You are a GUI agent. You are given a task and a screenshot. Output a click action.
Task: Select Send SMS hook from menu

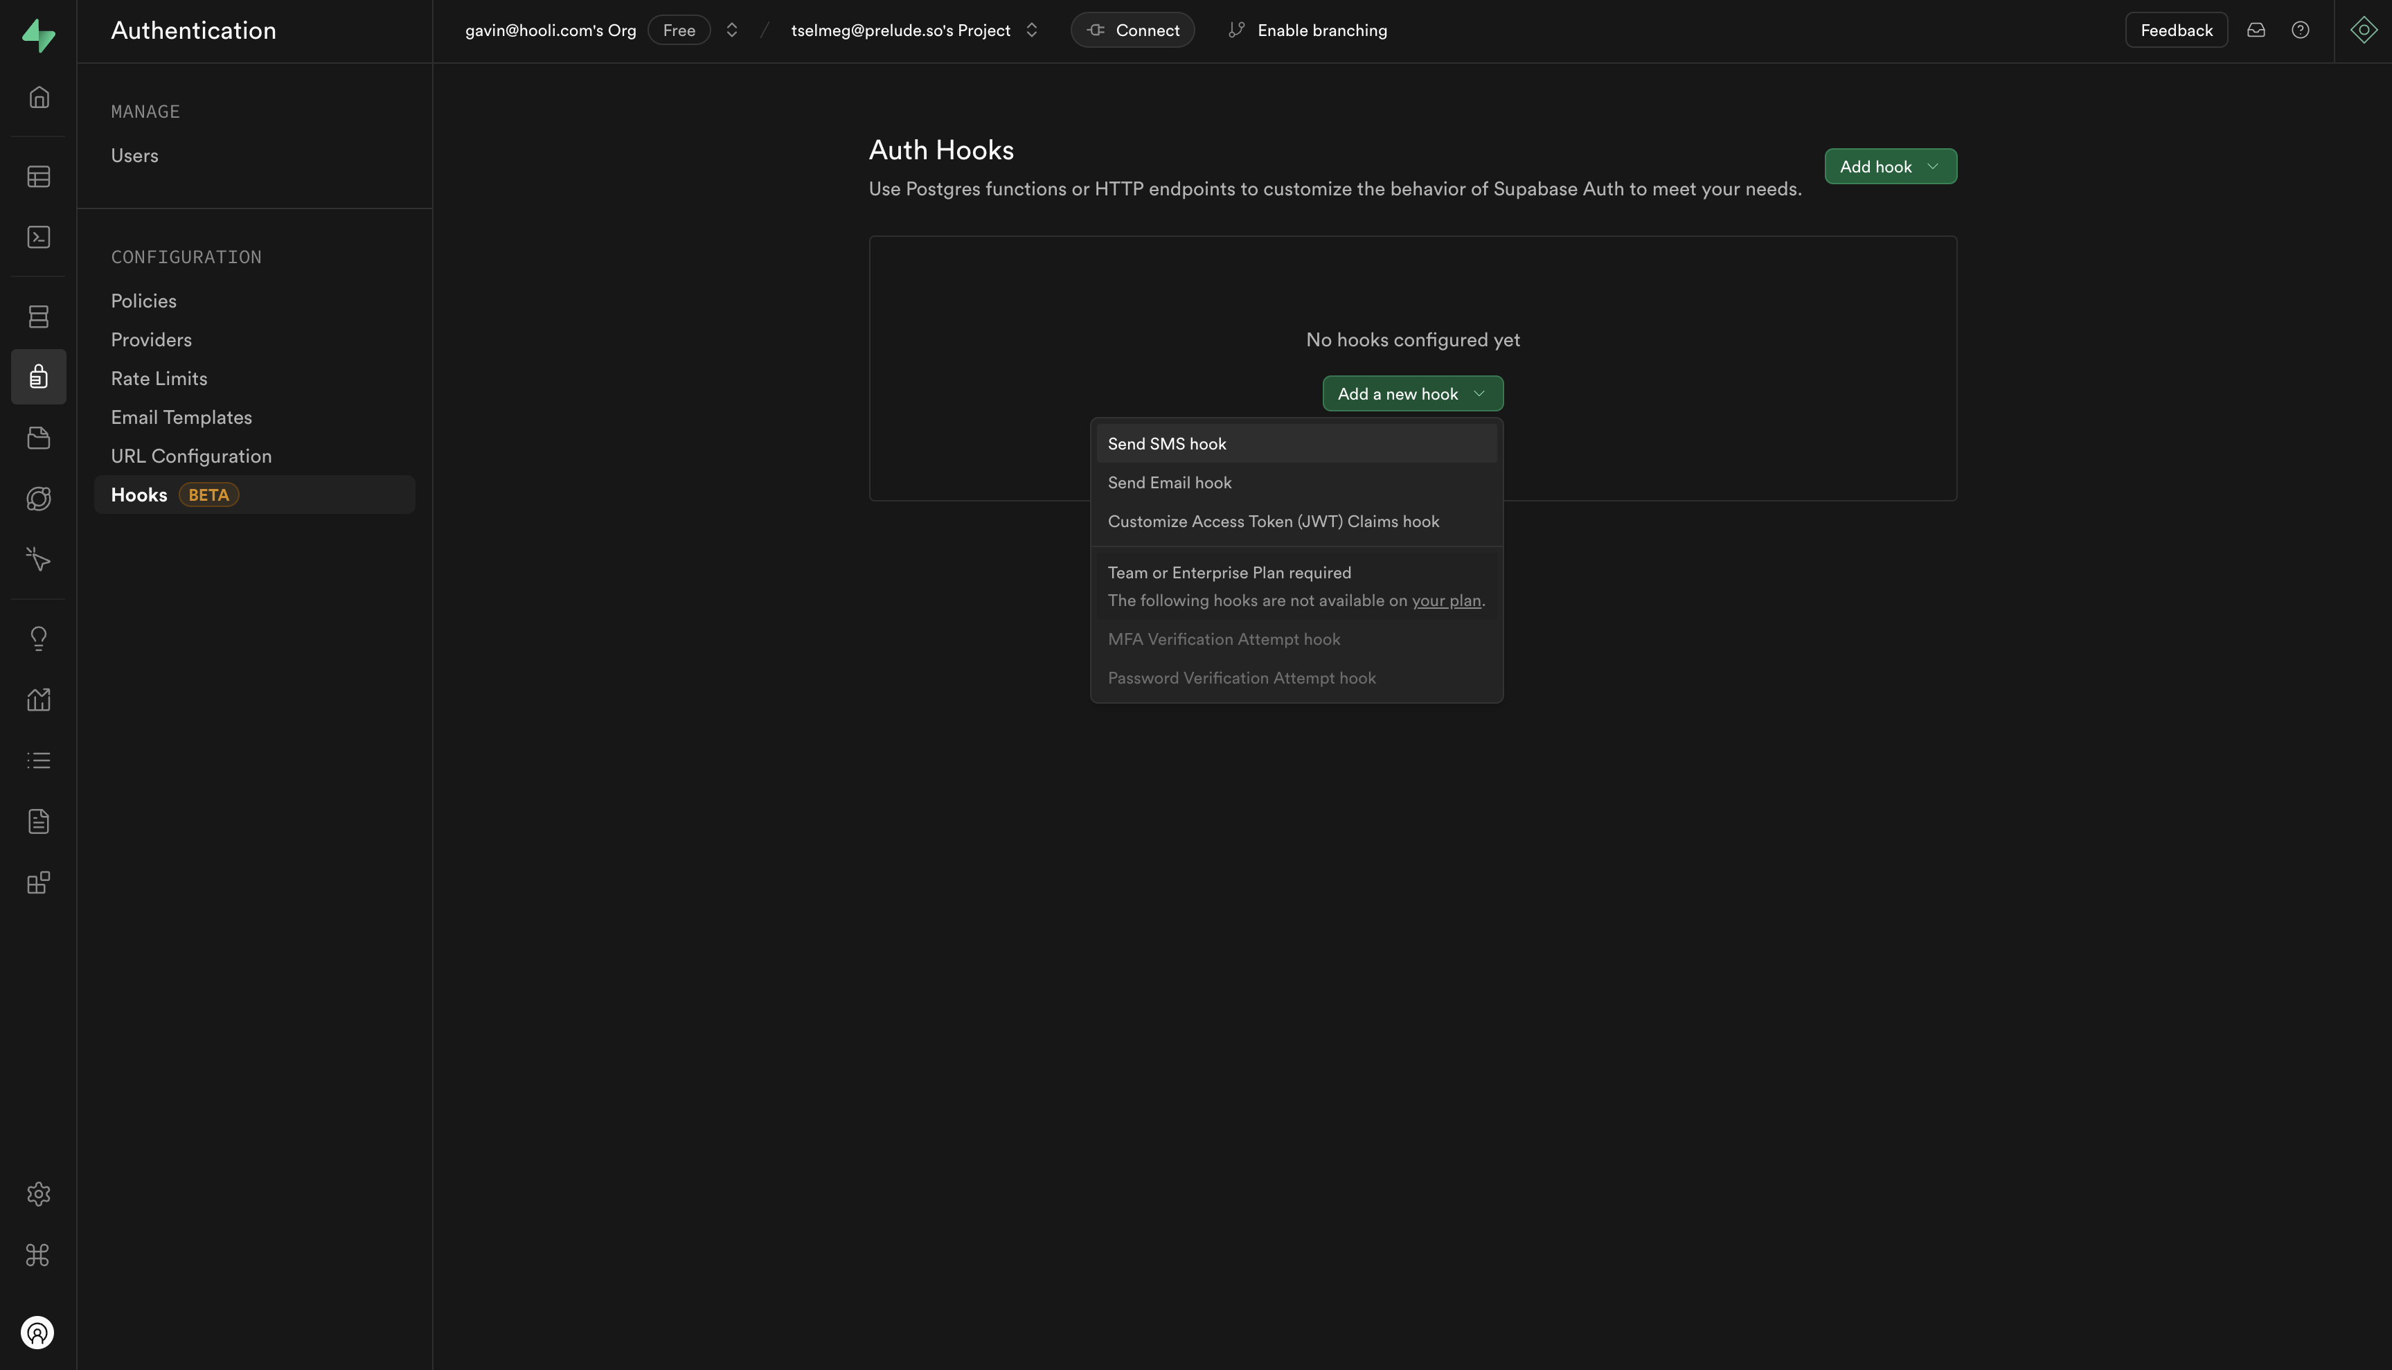point(1166,444)
